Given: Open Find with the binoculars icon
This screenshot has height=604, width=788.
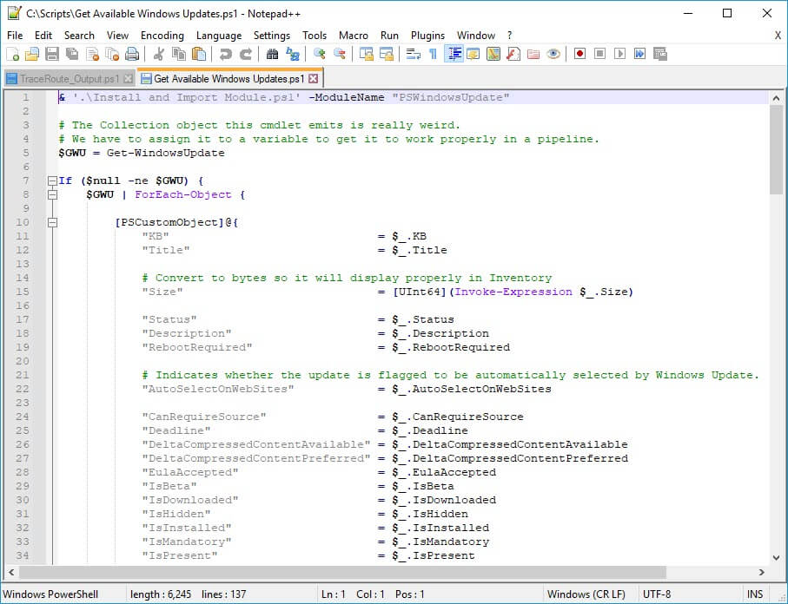Looking at the screenshot, I should coord(272,54).
